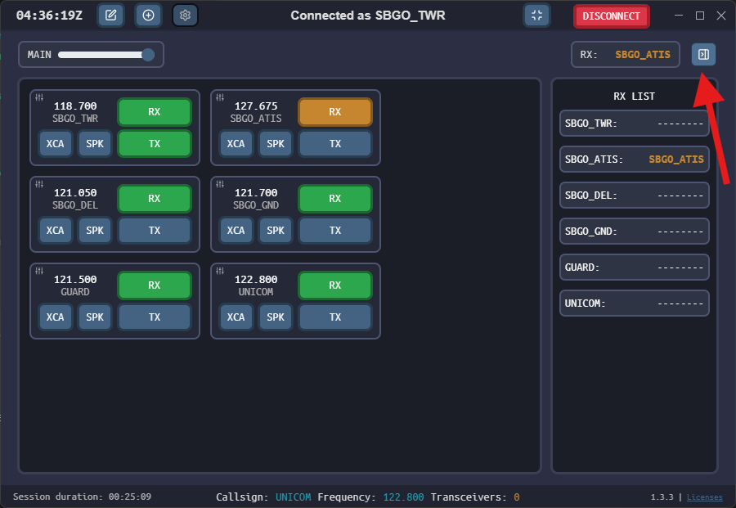Open the UNICOM station settings sliders icon
Viewport: 736px width, 508px height.
(219, 271)
